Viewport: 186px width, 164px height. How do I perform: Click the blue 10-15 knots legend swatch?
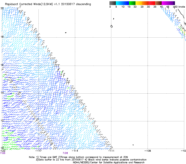(x=126, y=3)
